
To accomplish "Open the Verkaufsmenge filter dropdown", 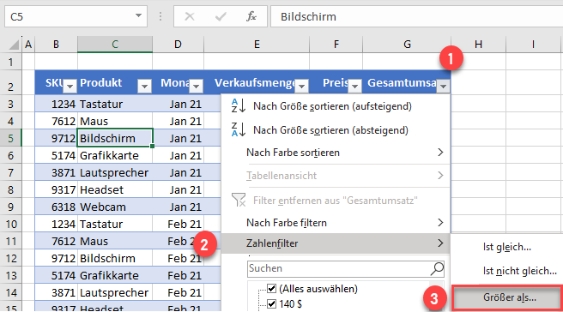I will (301, 86).
